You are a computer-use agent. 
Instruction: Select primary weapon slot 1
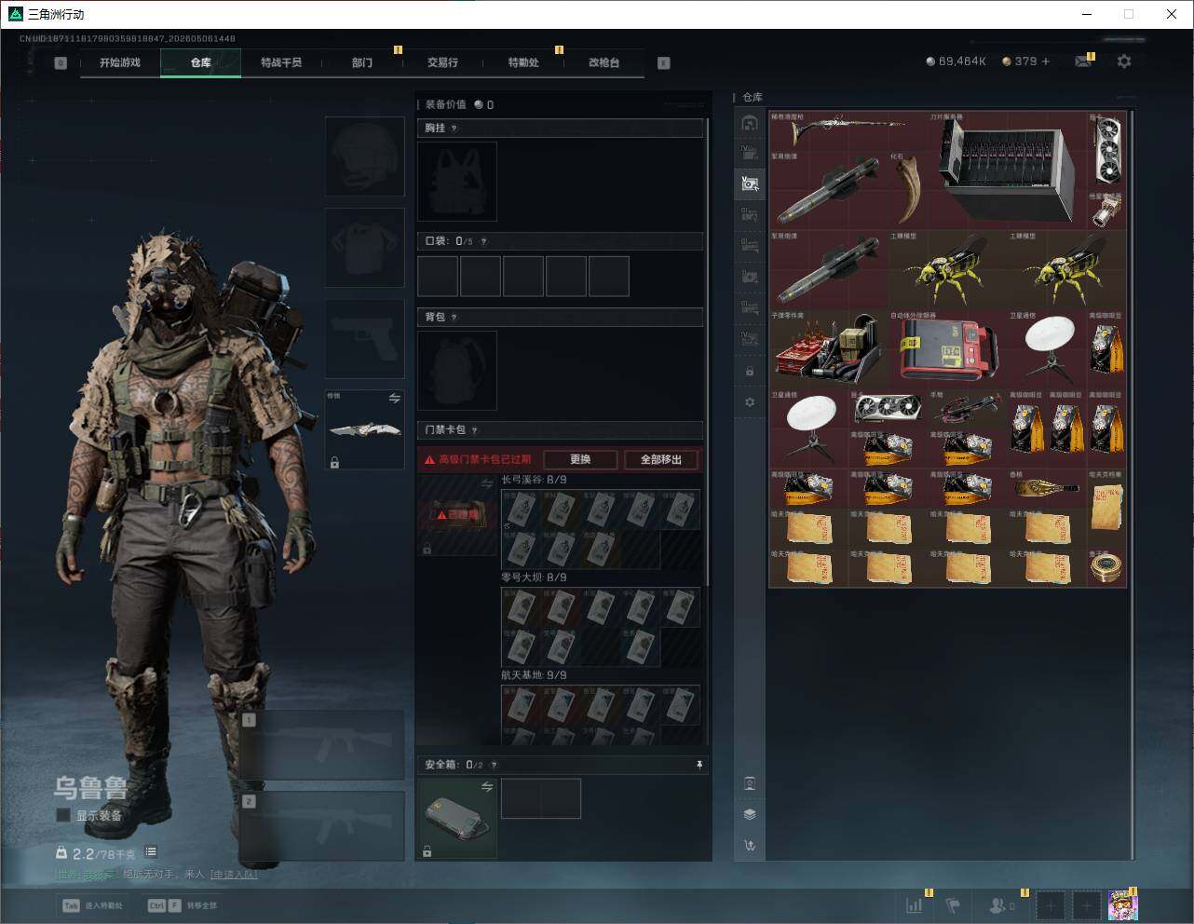click(322, 744)
